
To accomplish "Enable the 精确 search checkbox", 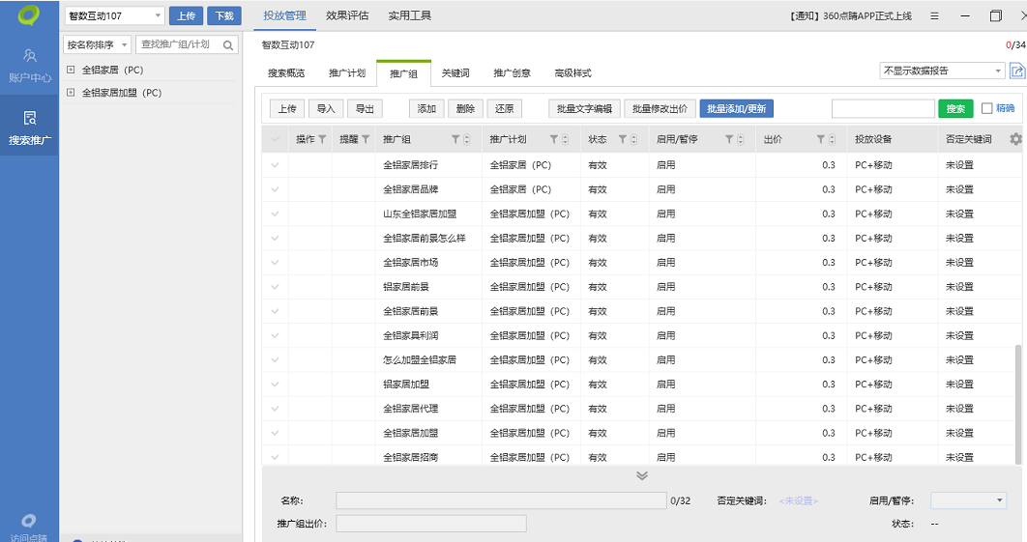I will [x=986, y=108].
